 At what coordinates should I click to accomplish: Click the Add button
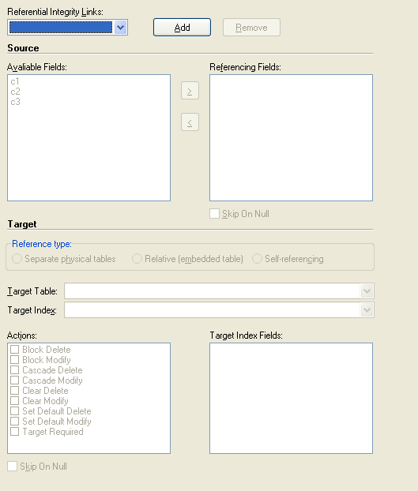(182, 28)
